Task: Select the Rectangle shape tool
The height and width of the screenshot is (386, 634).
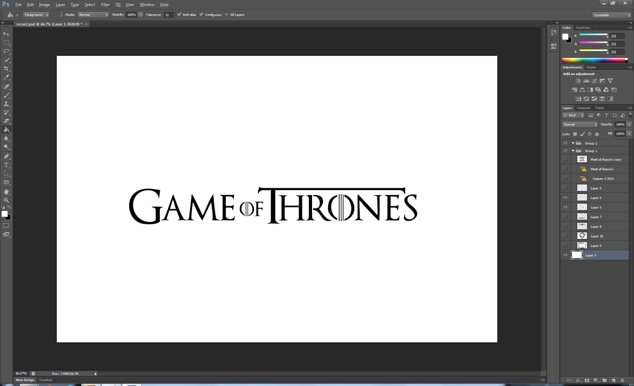Action: pos(6,182)
